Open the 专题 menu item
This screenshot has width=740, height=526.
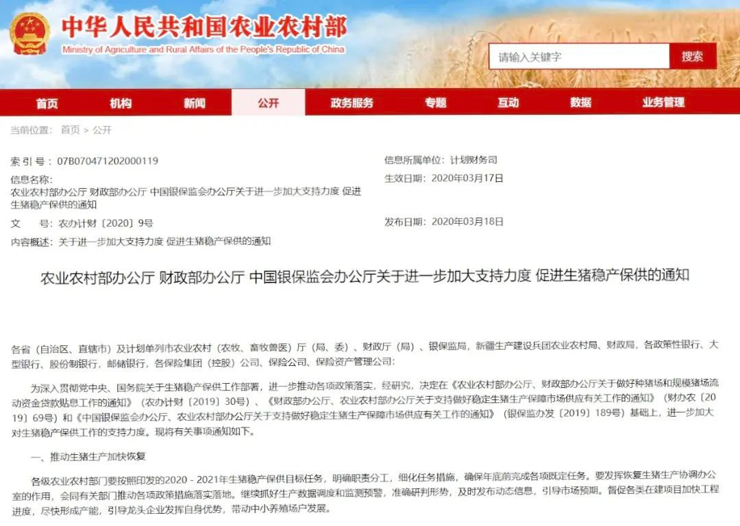[435, 103]
